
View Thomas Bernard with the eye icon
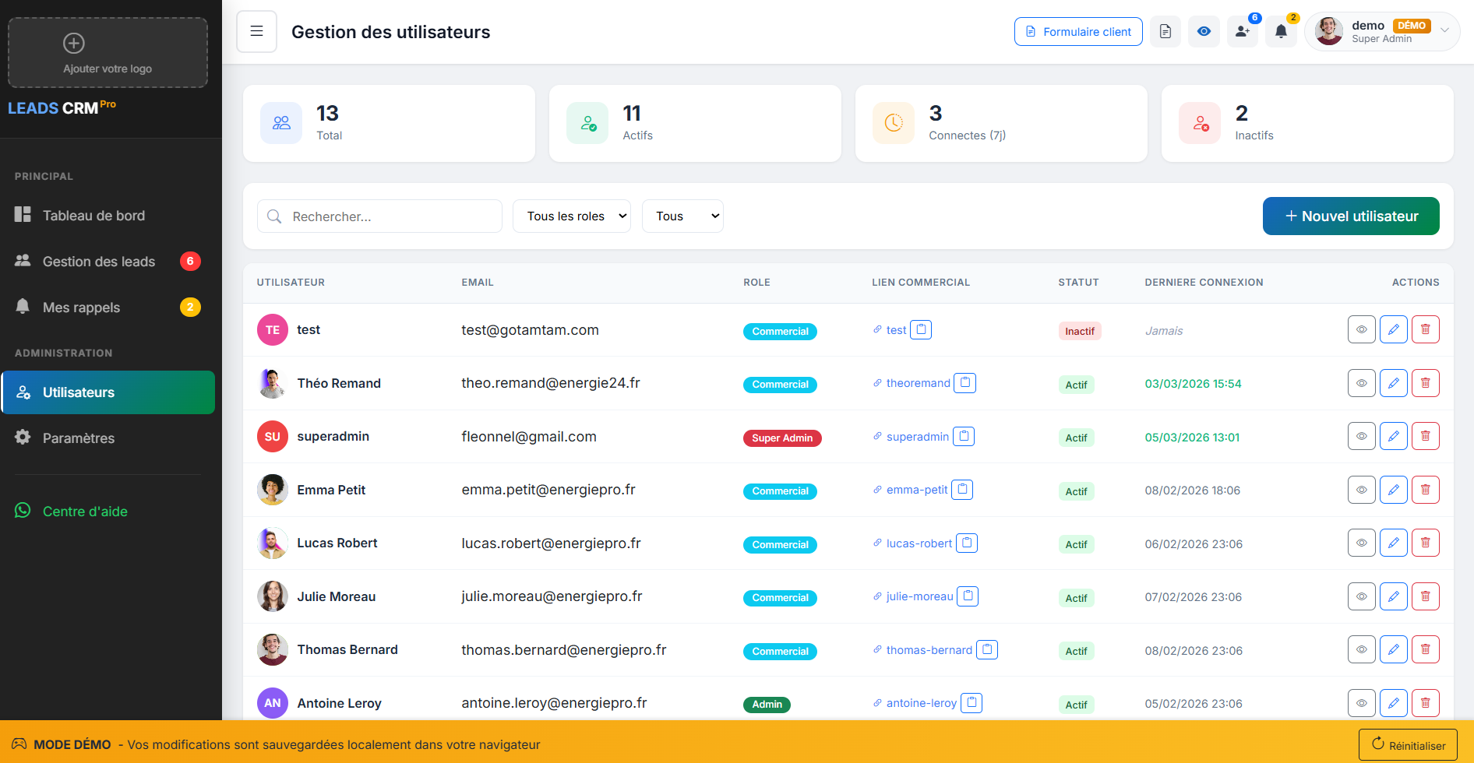click(1361, 650)
